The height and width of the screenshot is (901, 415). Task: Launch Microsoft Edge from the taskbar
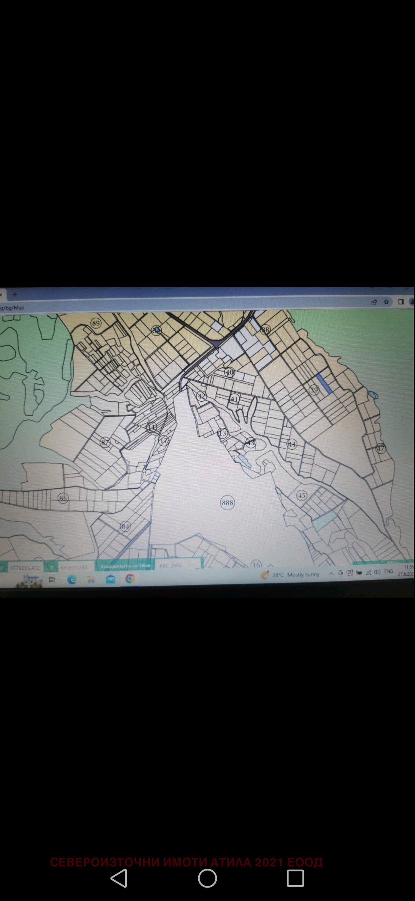(x=71, y=579)
